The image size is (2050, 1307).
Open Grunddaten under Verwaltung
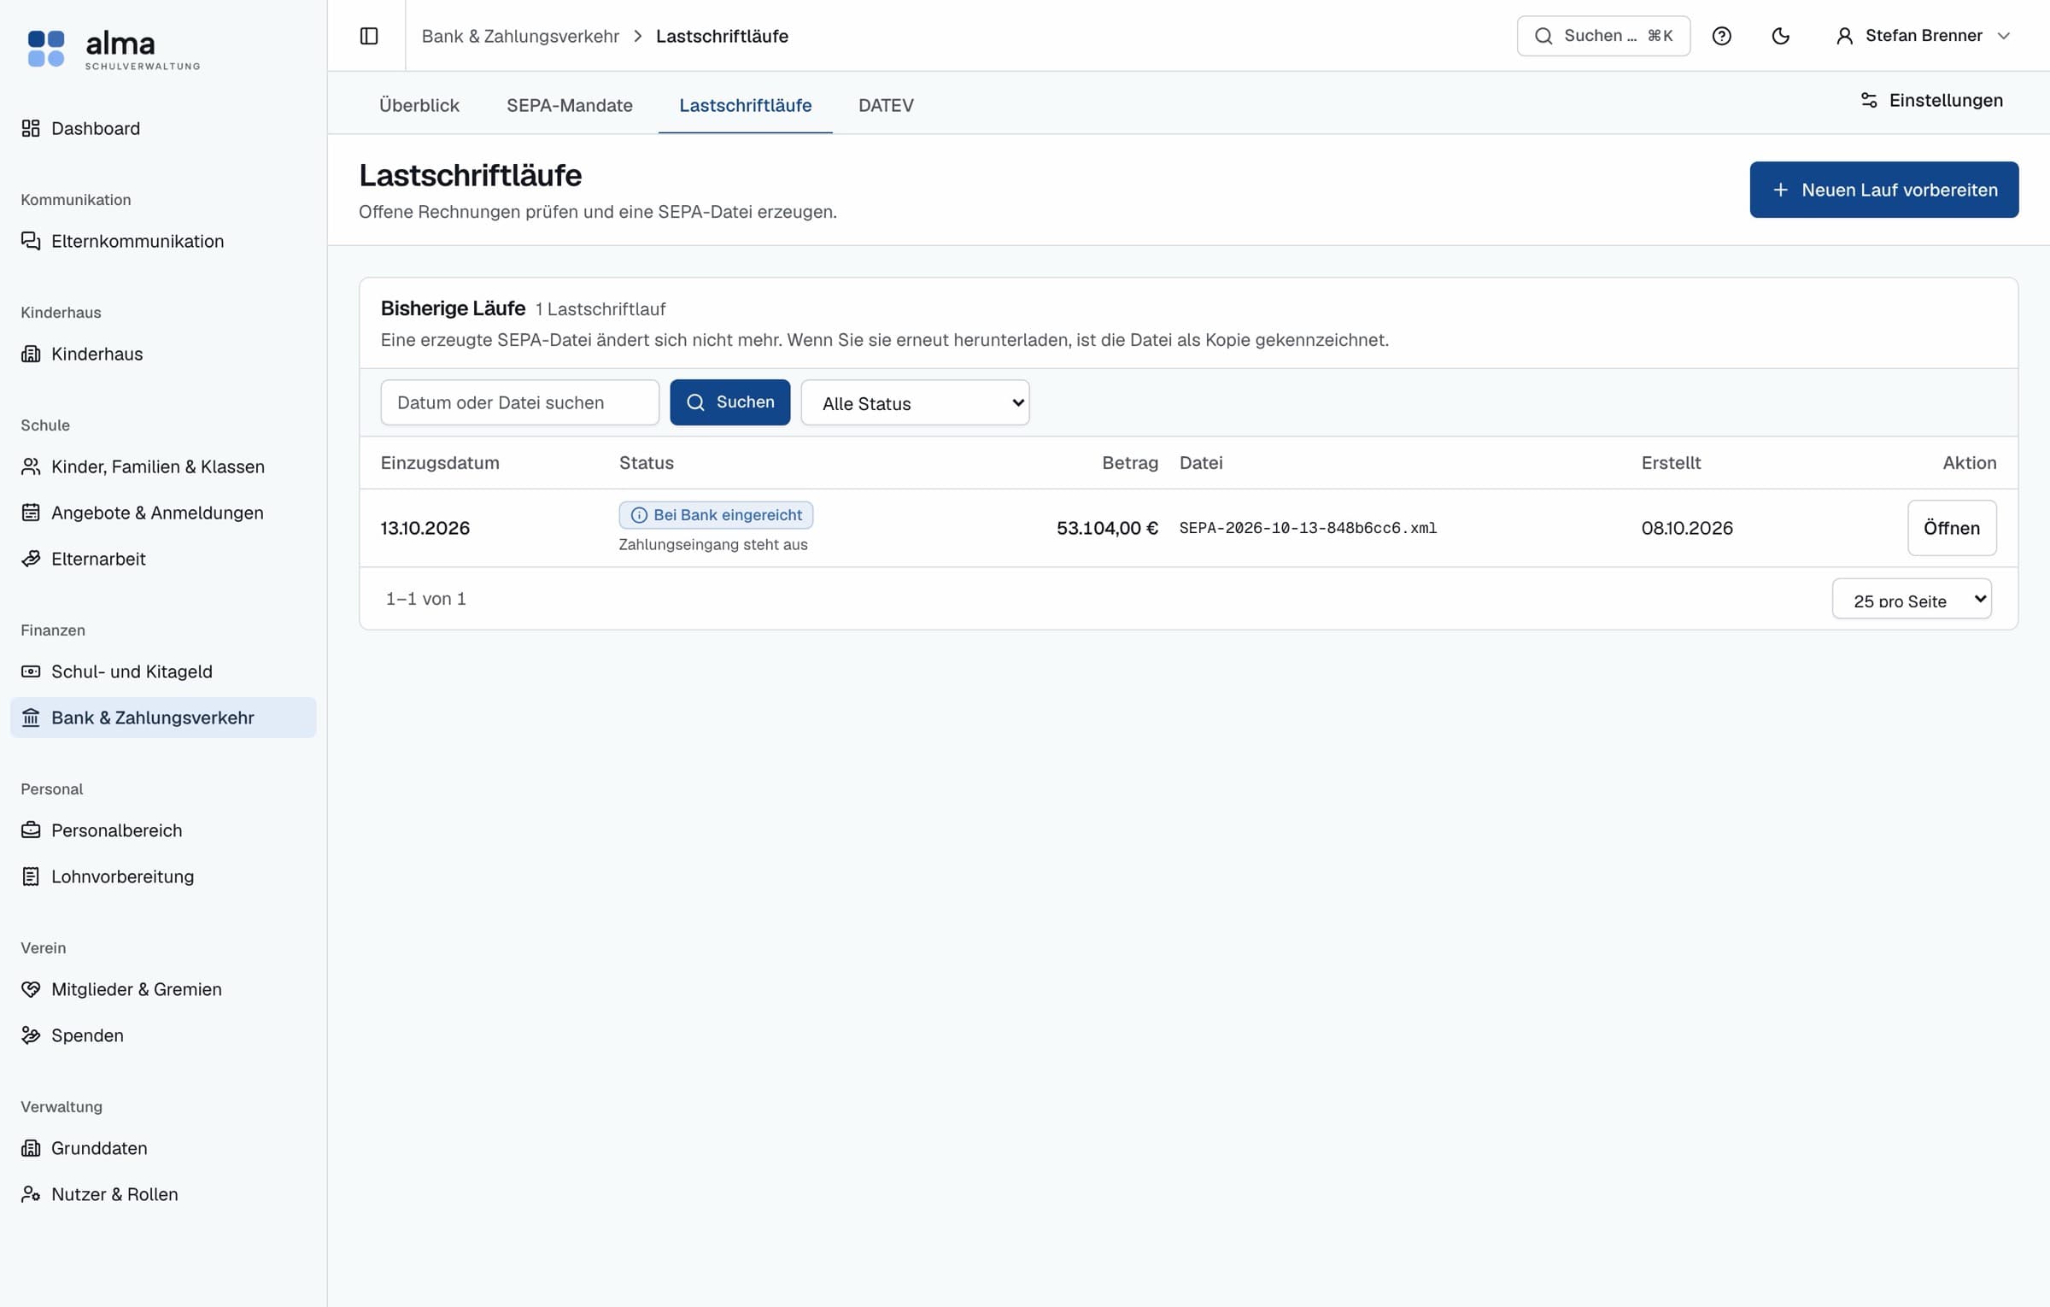[x=163, y=1148]
